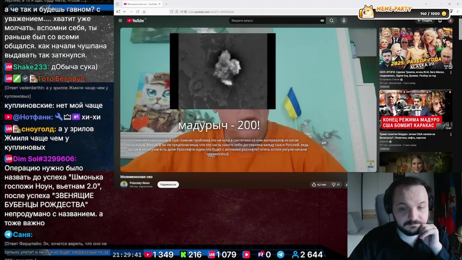Click chat username Гото Белорус
This screenshot has width=462, height=260.
click(x=62, y=78)
